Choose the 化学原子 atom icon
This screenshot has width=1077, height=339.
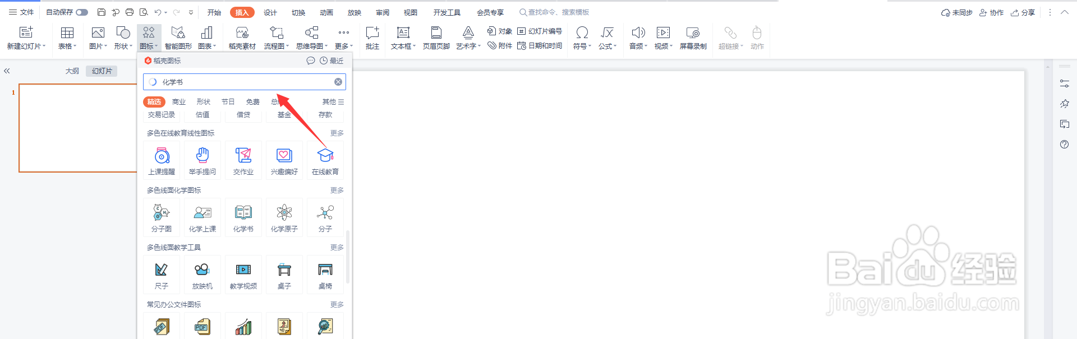[284, 217]
